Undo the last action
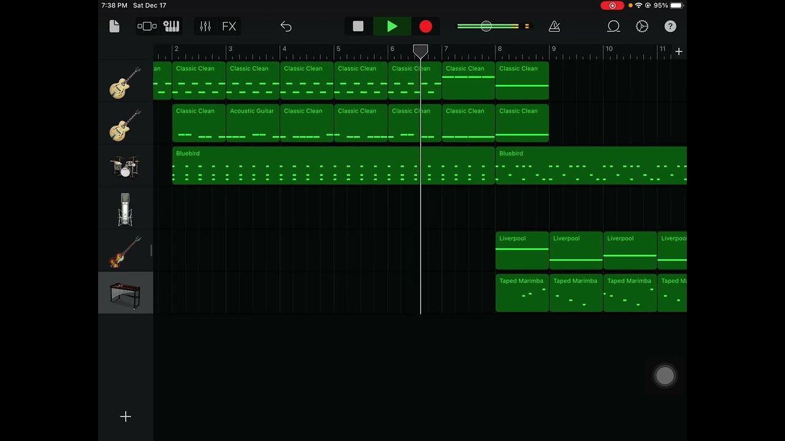This screenshot has height=441, width=785. click(286, 26)
